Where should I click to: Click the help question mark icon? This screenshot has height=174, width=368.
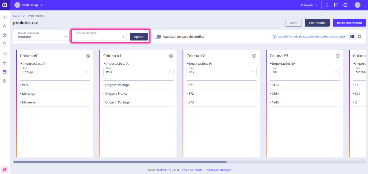[345, 5]
